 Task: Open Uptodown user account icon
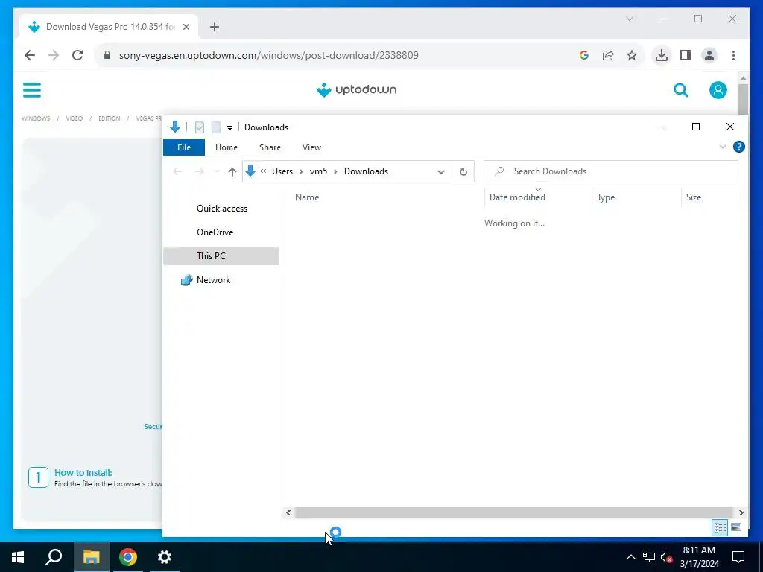[718, 90]
